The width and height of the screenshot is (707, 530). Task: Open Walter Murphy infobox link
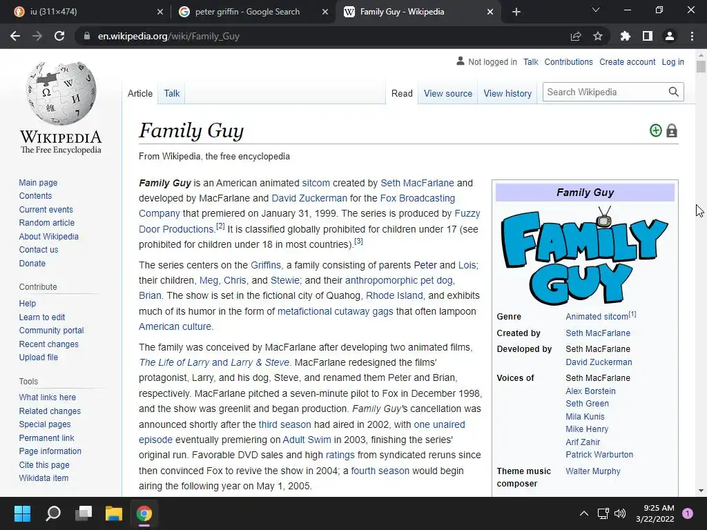click(x=593, y=471)
